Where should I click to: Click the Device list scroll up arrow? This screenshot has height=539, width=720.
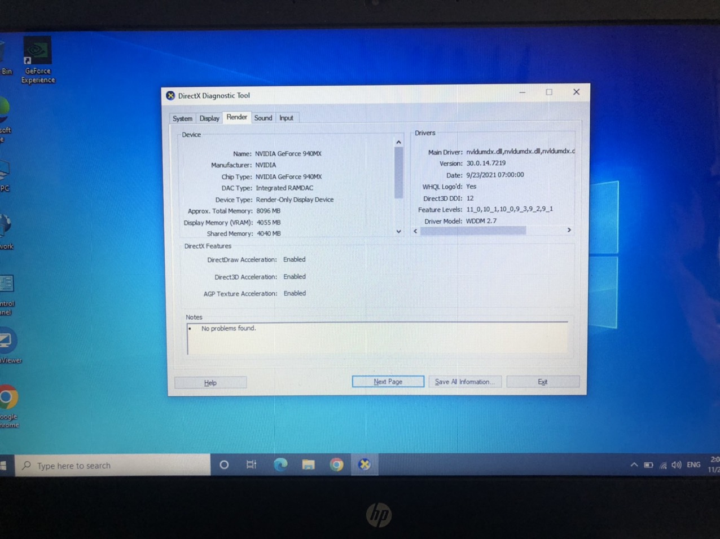coord(398,142)
